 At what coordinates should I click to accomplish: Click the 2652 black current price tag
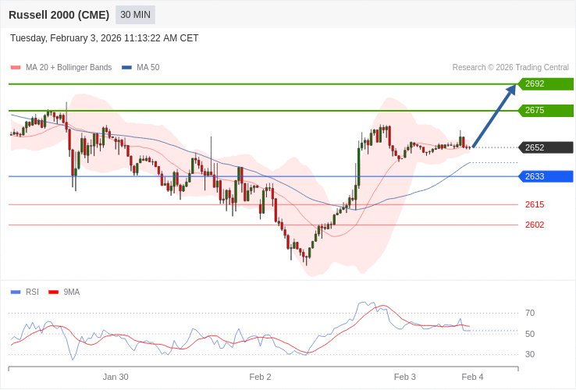pos(546,147)
